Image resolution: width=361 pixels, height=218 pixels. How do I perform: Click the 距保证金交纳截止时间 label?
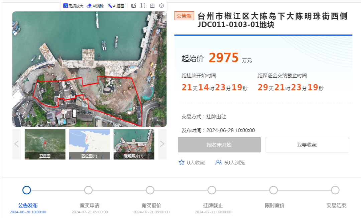[x=282, y=76]
